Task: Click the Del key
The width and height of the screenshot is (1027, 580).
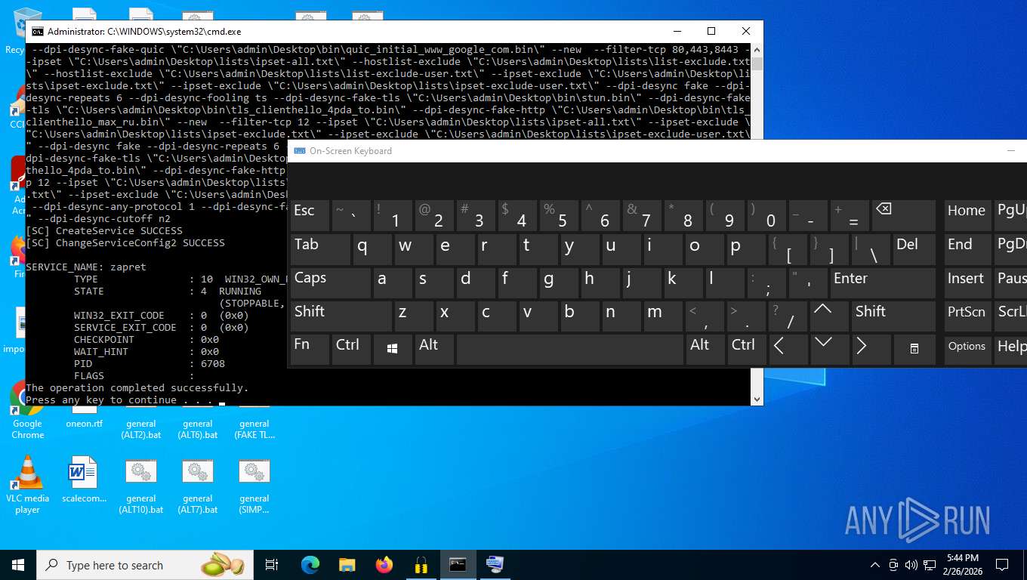Action: [x=914, y=249]
